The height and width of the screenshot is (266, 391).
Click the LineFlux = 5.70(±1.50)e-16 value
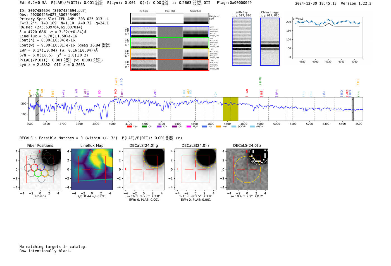[48, 36]
